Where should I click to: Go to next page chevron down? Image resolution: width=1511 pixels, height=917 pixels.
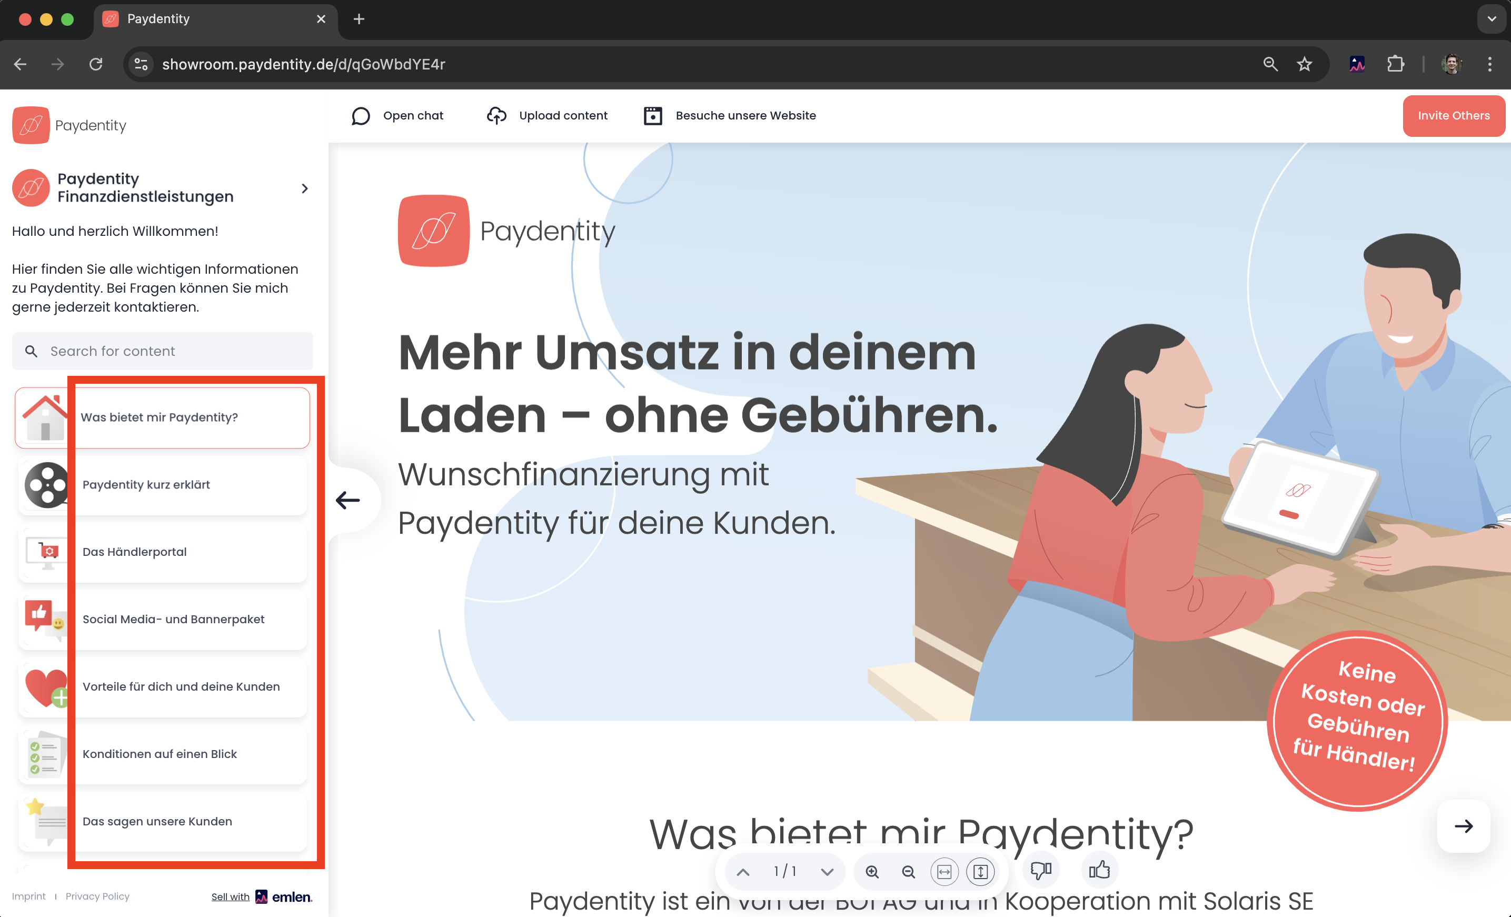coord(827,872)
